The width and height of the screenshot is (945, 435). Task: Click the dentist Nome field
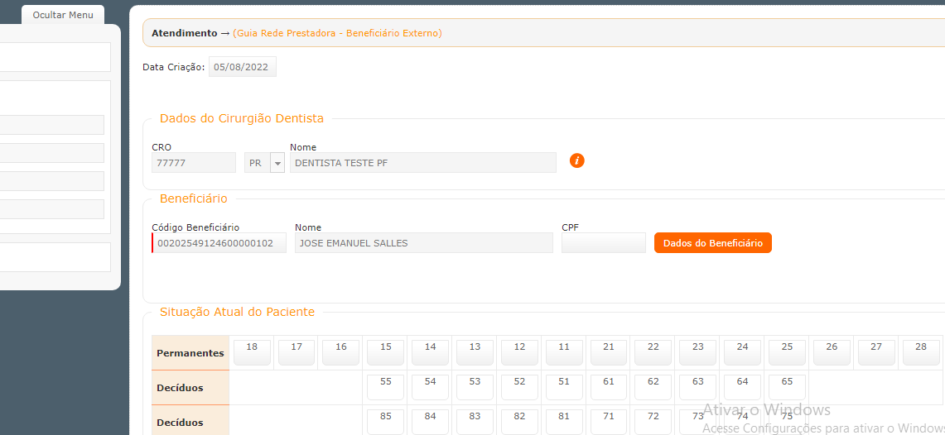[422, 163]
